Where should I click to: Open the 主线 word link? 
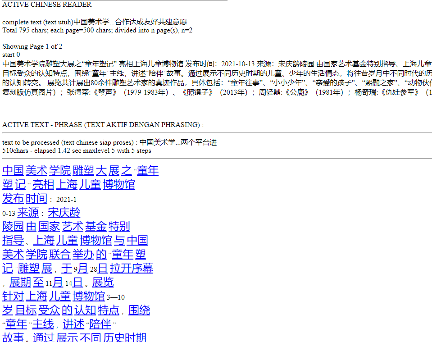[x=43, y=324]
